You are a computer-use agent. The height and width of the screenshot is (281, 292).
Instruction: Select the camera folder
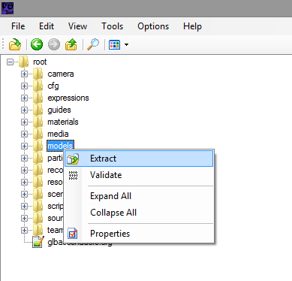[x=61, y=74]
